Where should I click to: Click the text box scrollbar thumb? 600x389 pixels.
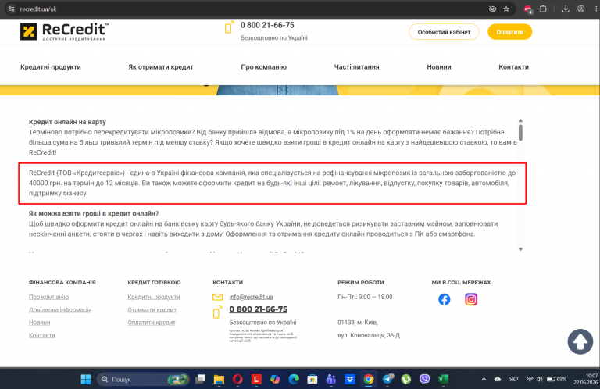(x=520, y=132)
